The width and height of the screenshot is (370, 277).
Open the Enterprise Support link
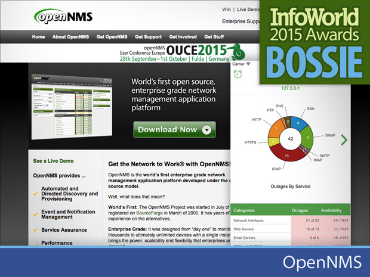click(240, 21)
